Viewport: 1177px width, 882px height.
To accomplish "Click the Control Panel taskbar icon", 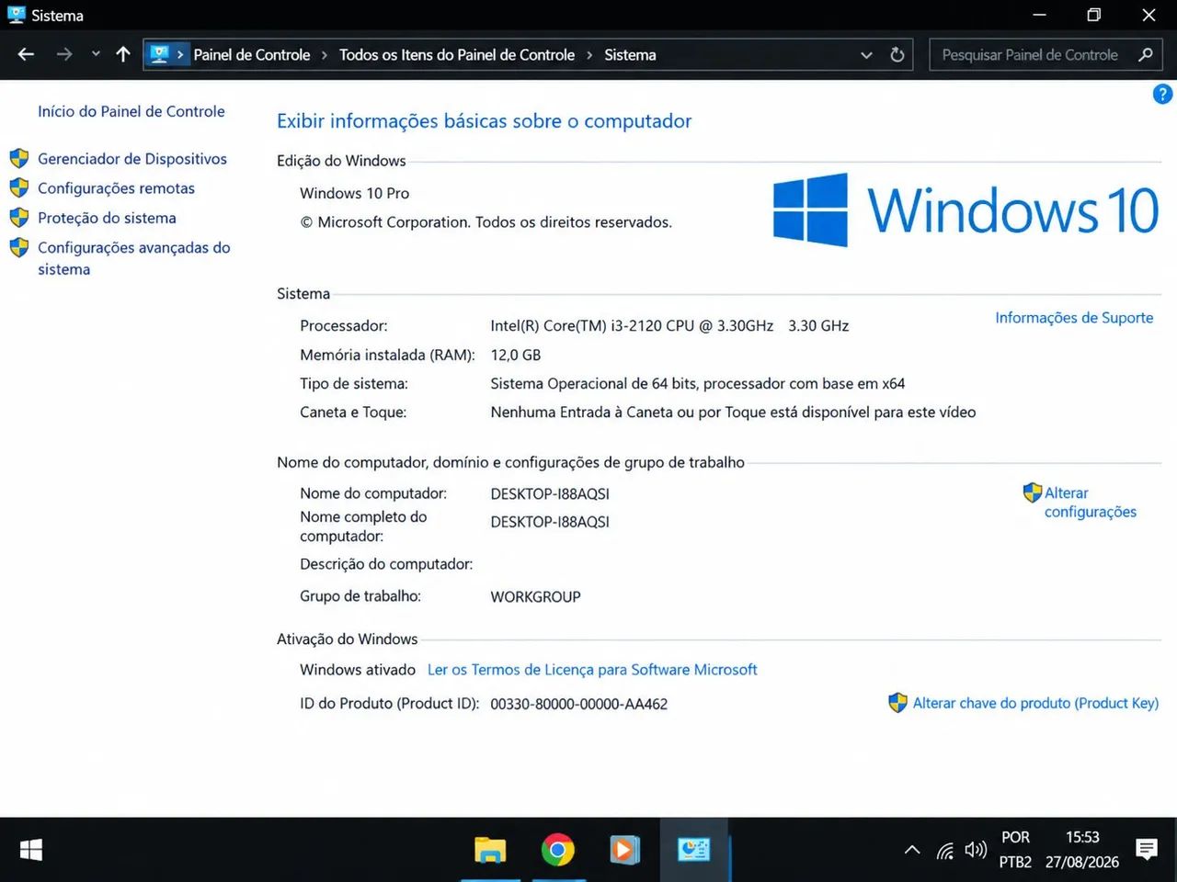I will (693, 850).
